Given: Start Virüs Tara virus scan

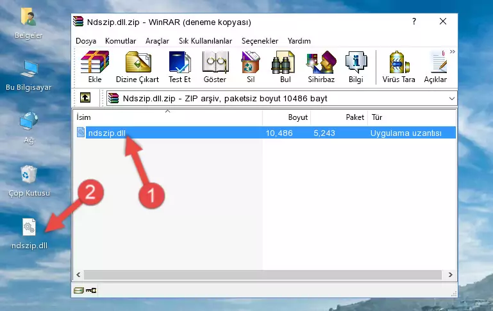Looking at the screenshot, I should pyautogui.click(x=399, y=67).
